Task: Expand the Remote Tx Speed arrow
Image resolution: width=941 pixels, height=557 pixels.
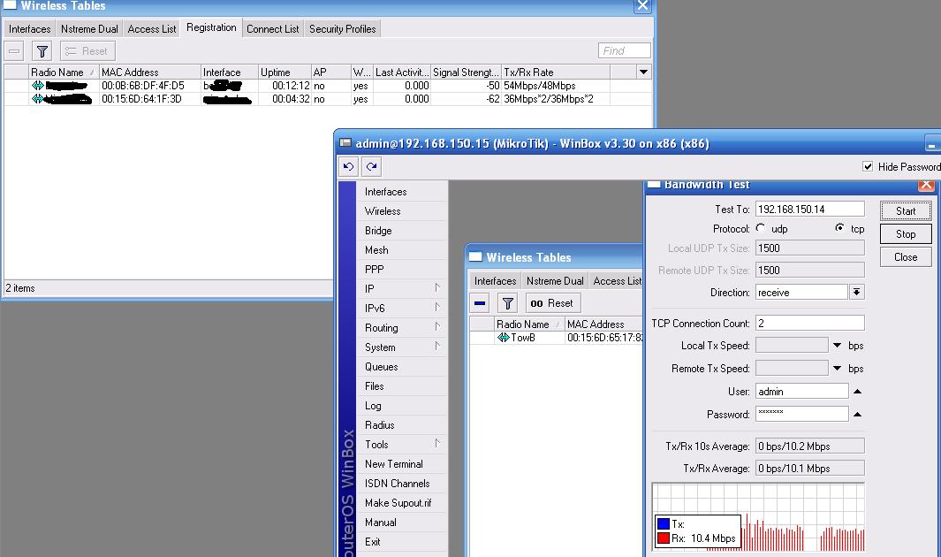Action: click(837, 368)
